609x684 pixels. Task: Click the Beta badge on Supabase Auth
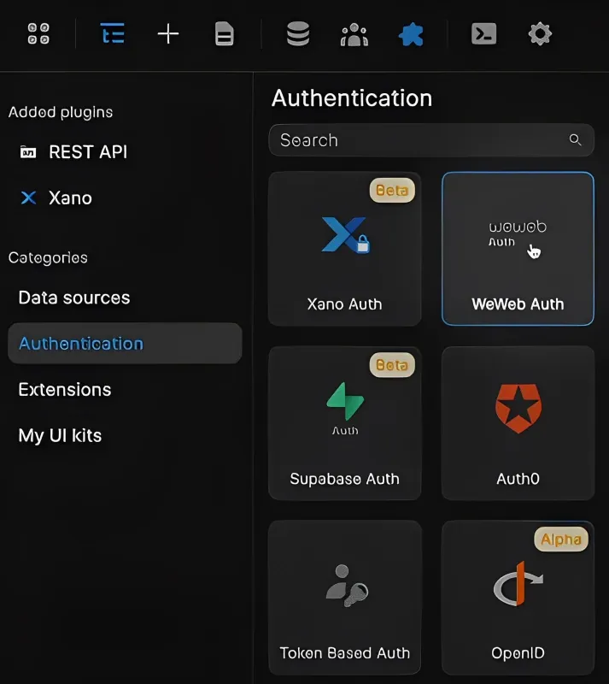pos(392,365)
